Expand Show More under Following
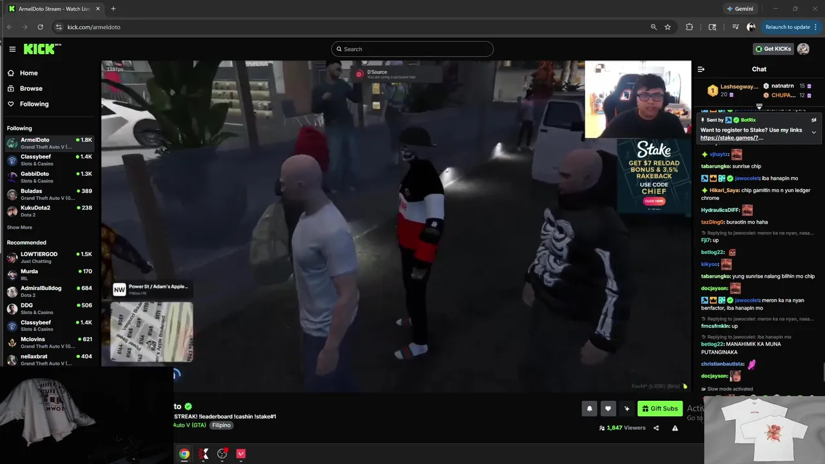This screenshot has height=464, width=825. coord(19,227)
